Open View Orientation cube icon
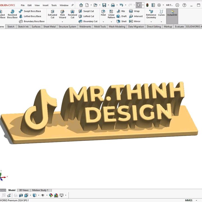 [x=26, y=196]
